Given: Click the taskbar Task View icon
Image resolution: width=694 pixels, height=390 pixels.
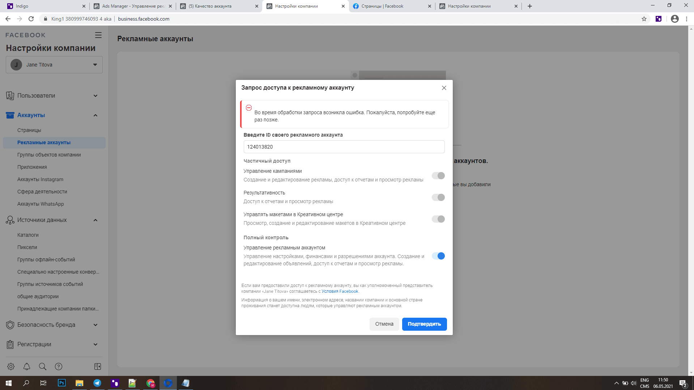Looking at the screenshot, I should 43,383.
